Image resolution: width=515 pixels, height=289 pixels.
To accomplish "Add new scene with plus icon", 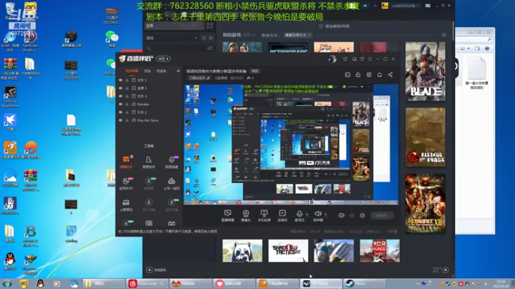I will [178, 71].
